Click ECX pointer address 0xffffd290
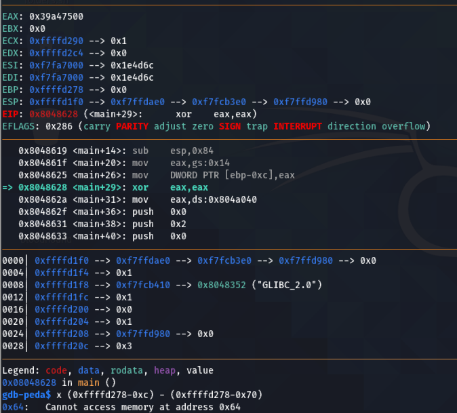This screenshot has width=457, height=413. (x=56, y=41)
